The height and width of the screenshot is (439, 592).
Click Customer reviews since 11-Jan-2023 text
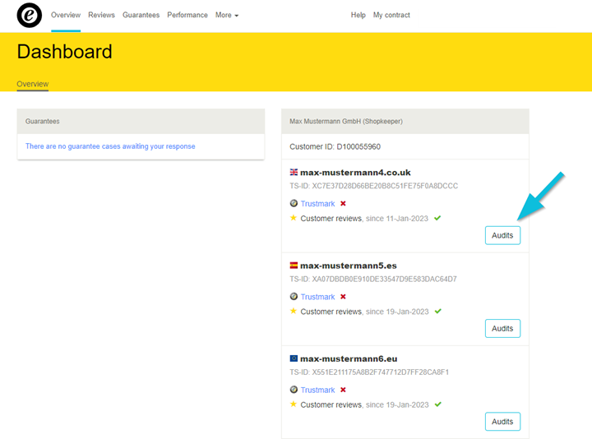click(364, 219)
